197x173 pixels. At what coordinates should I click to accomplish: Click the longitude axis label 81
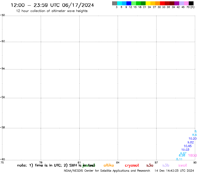79,162
